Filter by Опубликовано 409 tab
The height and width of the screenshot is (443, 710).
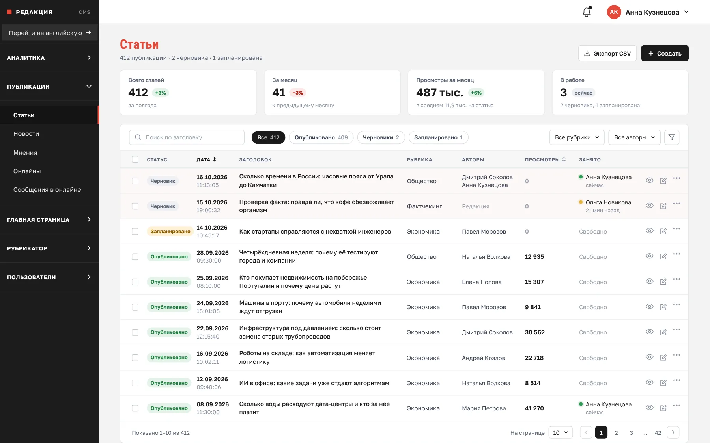click(x=321, y=137)
